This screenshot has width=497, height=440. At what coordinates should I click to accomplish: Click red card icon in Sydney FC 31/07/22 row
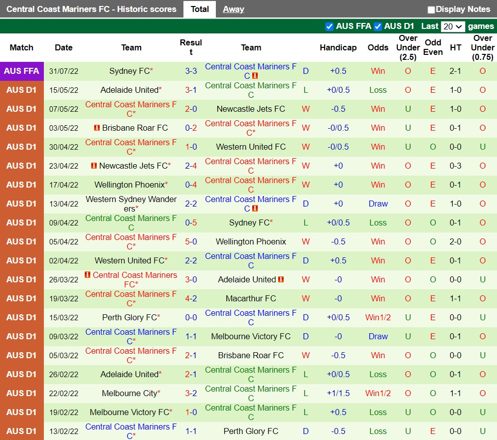[255, 76]
